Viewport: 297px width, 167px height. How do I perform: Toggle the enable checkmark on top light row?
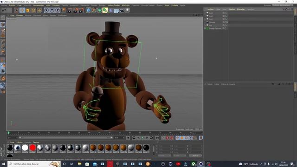pos(227,13)
